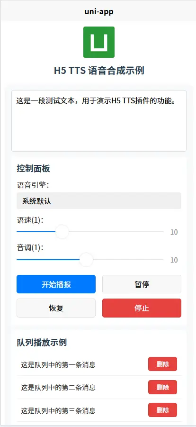Click inside the test text input area
This screenshot has height=427, width=196.
click(x=99, y=121)
